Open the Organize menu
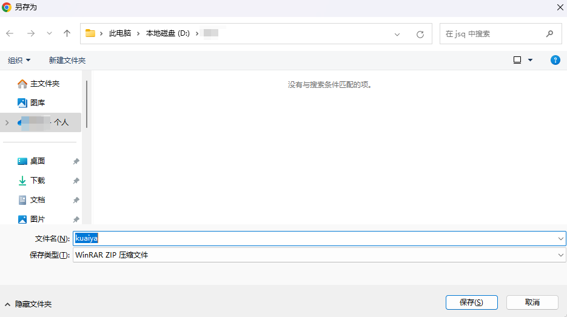 [19, 60]
